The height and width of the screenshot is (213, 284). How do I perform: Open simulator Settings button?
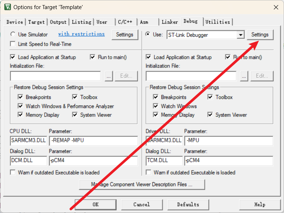click(125, 34)
